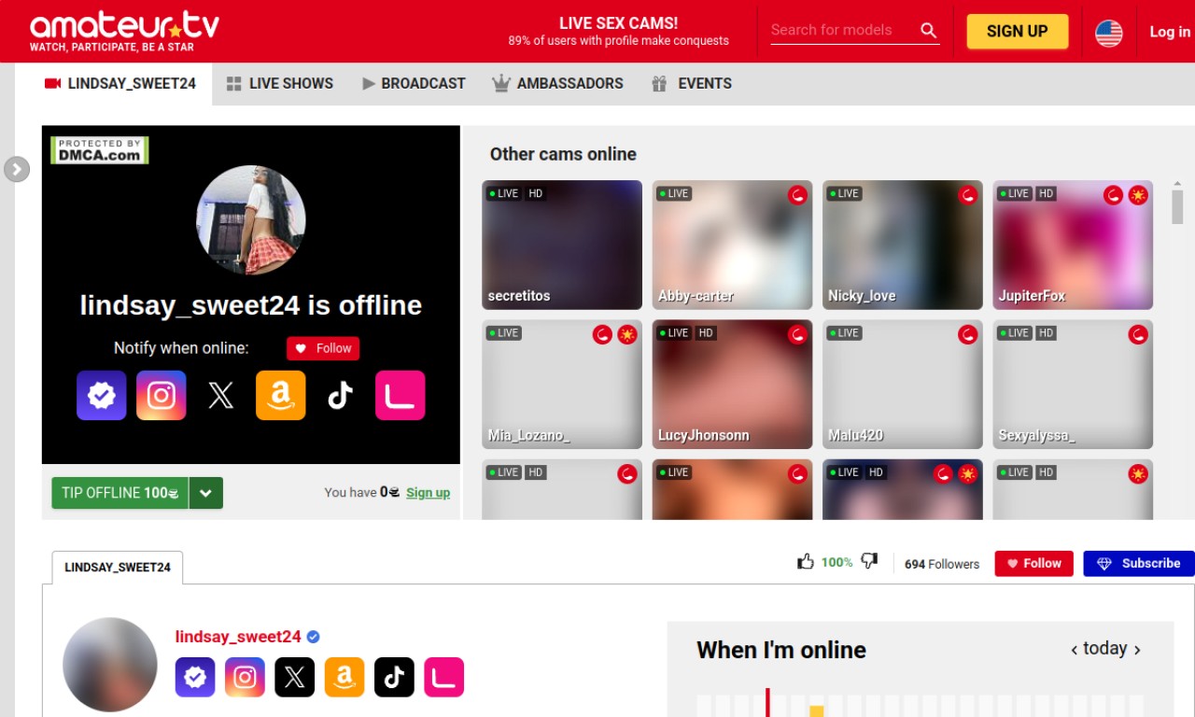Click the amateur.tv logo
This screenshot has height=717, width=1195.
(124, 31)
